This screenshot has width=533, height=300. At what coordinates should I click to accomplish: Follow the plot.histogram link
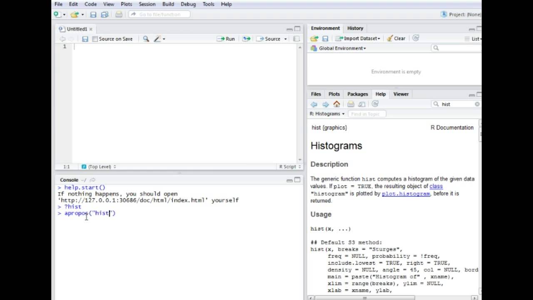[406, 194]
